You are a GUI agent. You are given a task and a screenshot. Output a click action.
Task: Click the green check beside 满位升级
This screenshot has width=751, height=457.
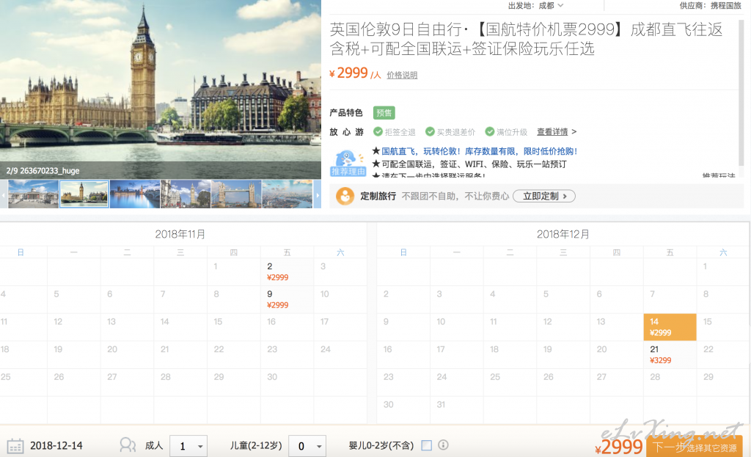coord(489,132)
